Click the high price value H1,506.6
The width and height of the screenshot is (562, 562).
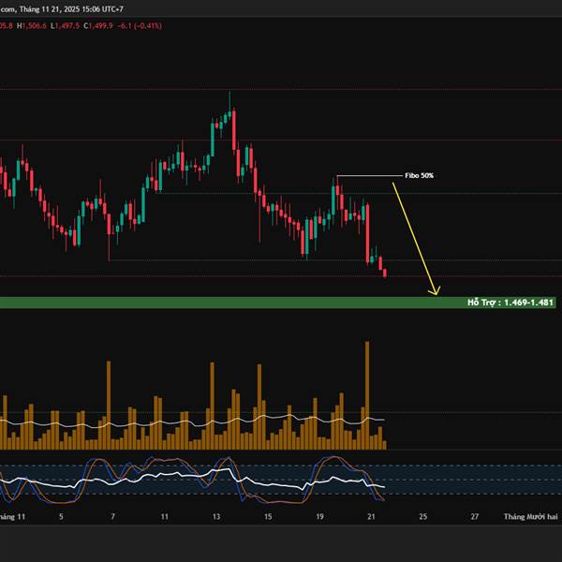[x=32, y=26]
